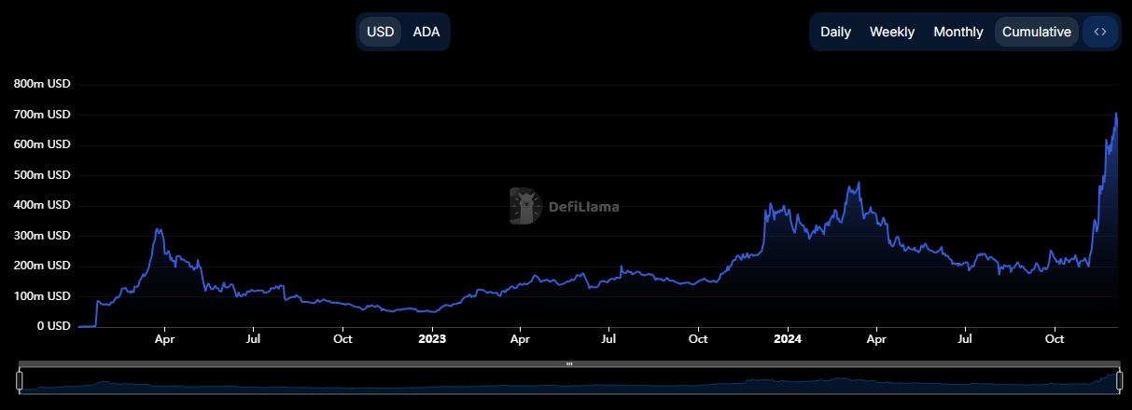This screenshot has height=410, width=1132.
Task: Switch denomination to ADA
Action: point(426,32)
